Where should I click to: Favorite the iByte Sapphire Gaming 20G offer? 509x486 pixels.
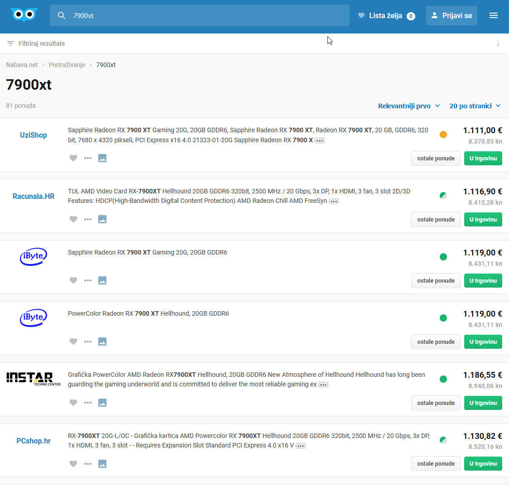point(73,280)
